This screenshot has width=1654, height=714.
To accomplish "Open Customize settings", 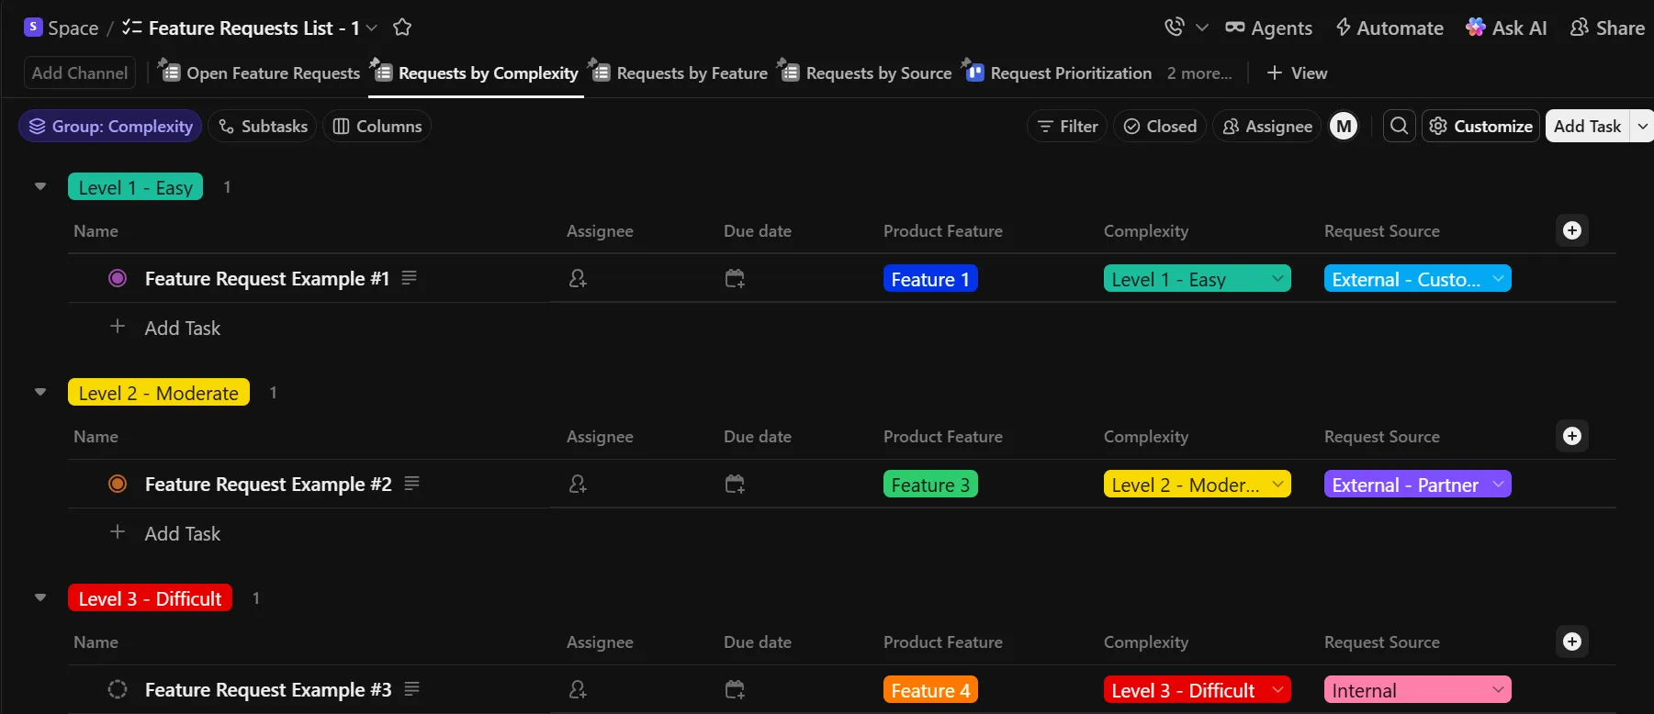I will pos(1481,126).
